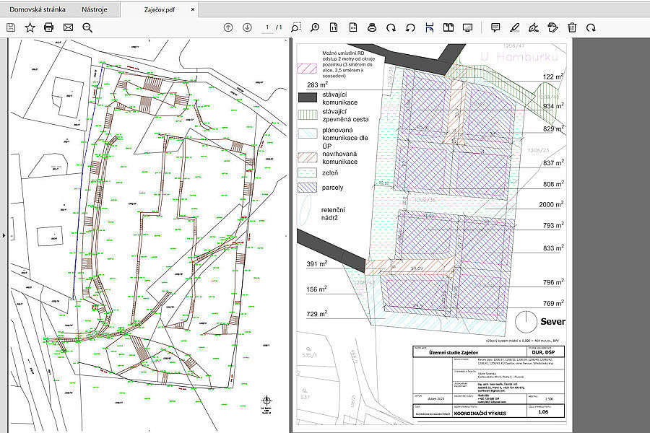Screen dimensions: 650x433
Task: Click the trash bin delete icon
Action: (x=572, y=27)
